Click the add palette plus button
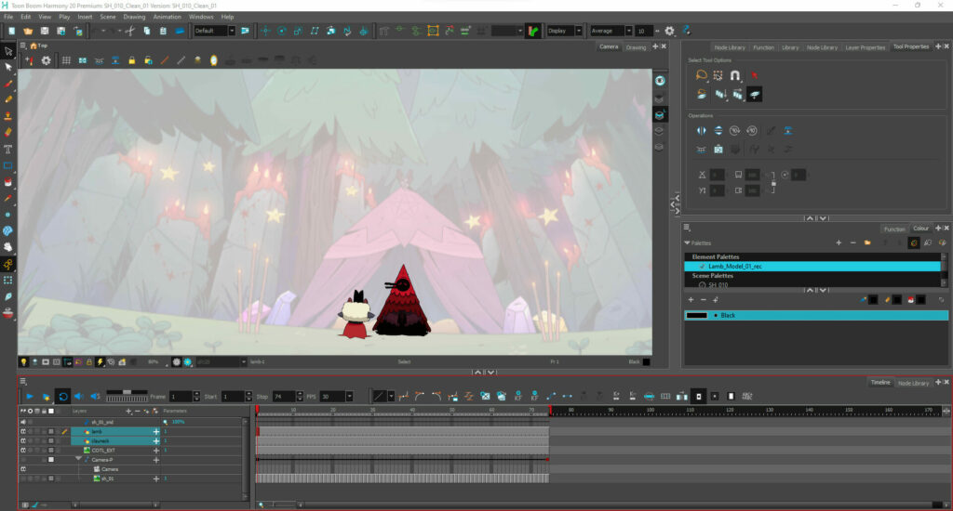The width and height of the screenshot is (953, 511). [839, 242]
